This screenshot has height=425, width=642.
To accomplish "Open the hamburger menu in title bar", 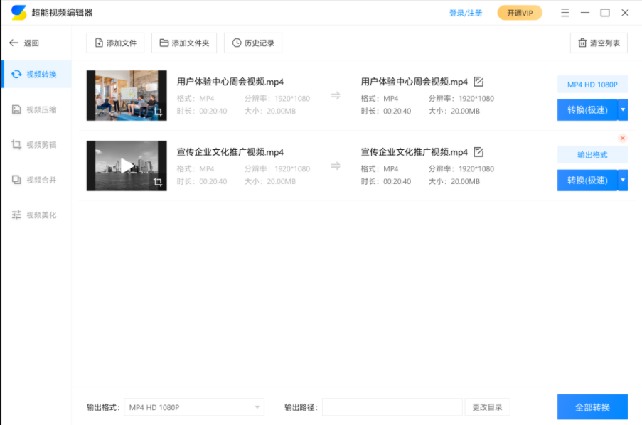I will [x=565, y=13].
